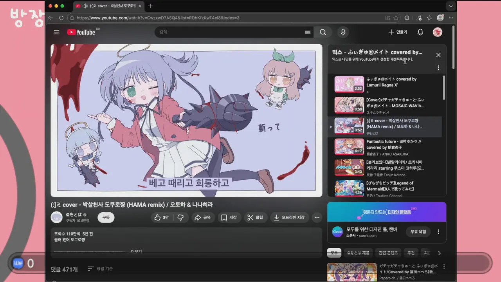The image size is (501, 282).
Task: Select the 제공 channel filter chip
Action: [x=358, y=253]
